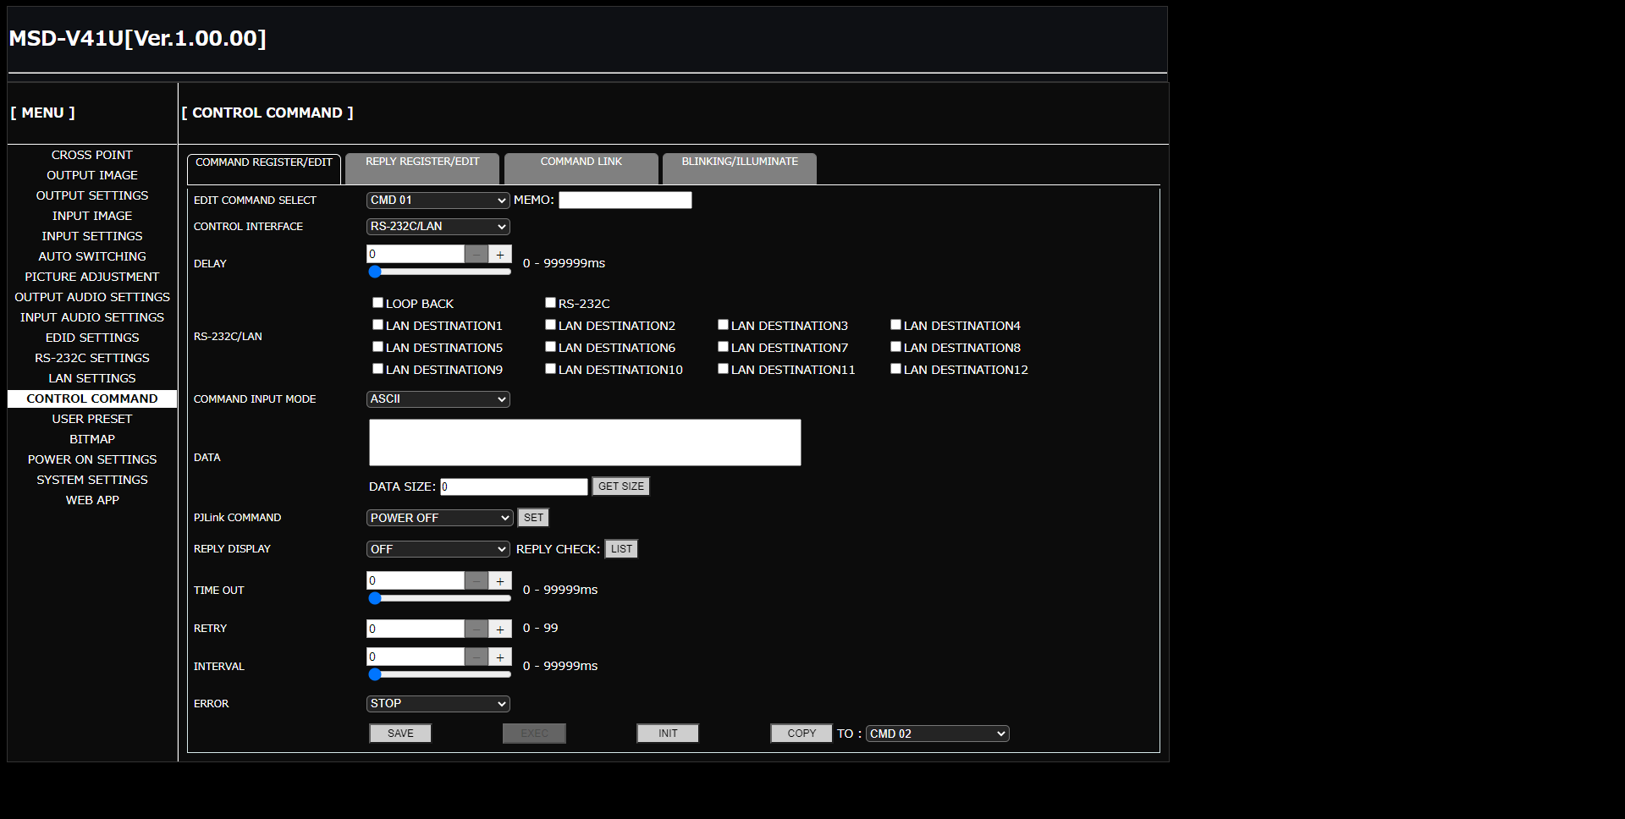This screenshot has height=819, width=1625.
Task: Toggle the LAN DESTINATION12 checkbox
Action: (896, 369)
